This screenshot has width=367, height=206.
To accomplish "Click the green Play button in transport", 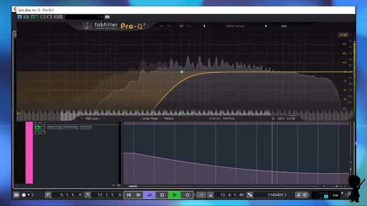I will (x=174, y=195).
